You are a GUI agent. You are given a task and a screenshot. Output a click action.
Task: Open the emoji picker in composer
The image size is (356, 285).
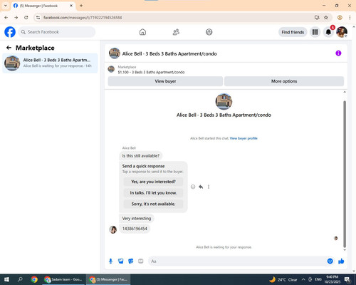[x=330, y=261]
